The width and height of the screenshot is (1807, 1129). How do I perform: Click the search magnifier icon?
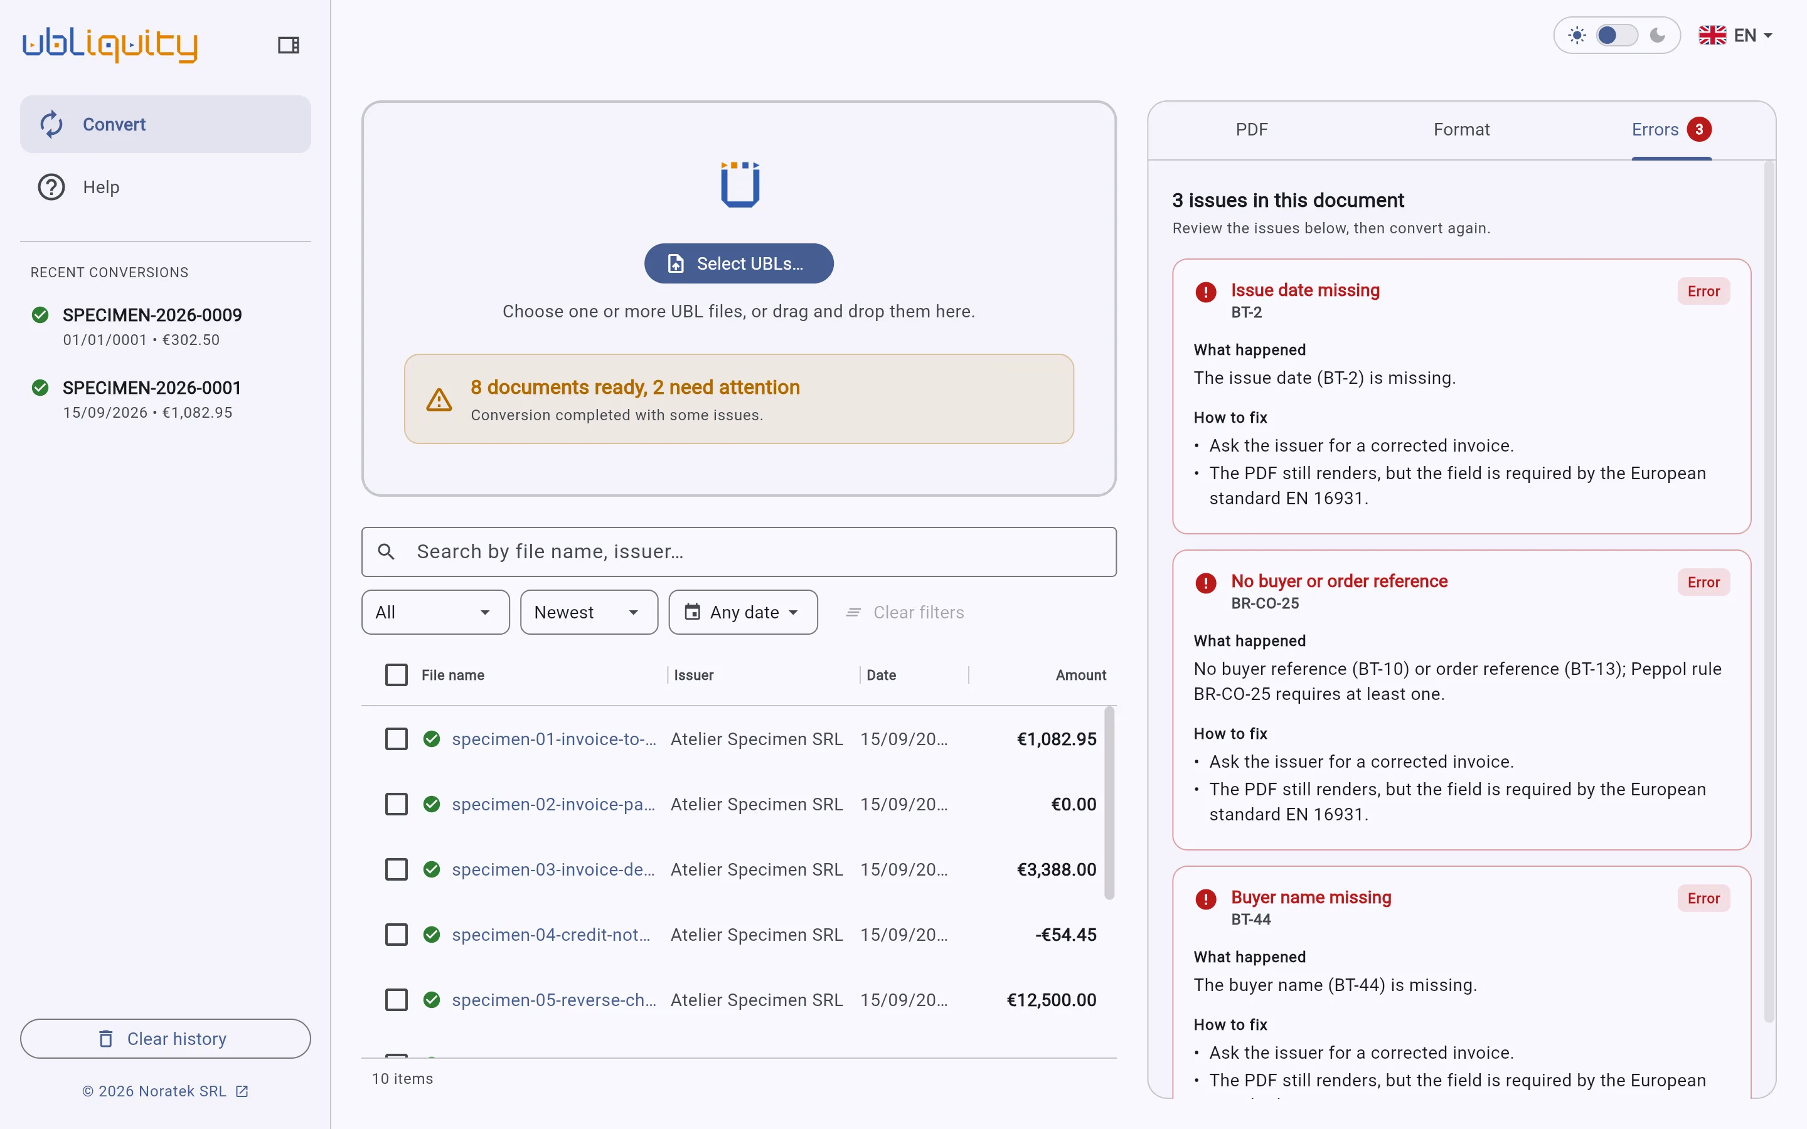(x=386, y=552)
